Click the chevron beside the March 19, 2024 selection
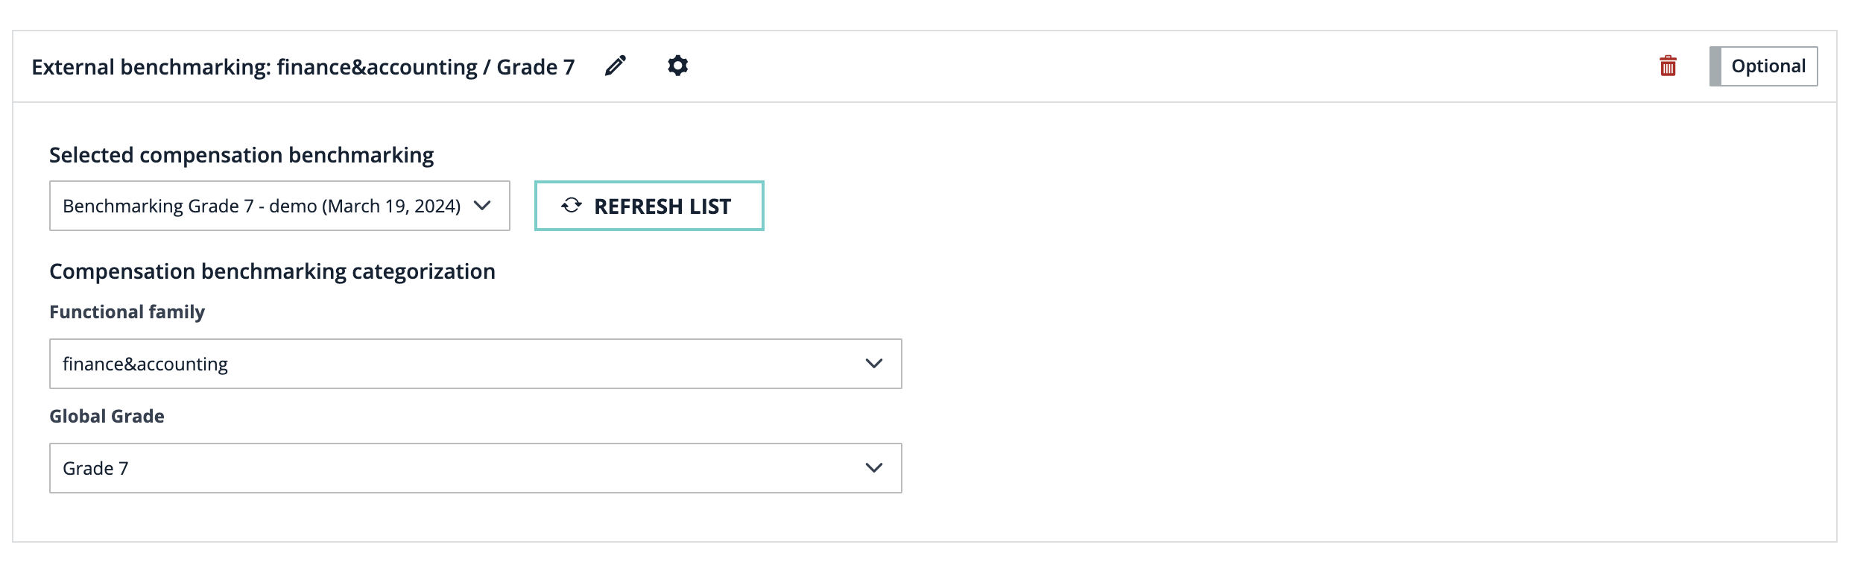This screenshot has height=565, width=1863. tap(482, 206)
